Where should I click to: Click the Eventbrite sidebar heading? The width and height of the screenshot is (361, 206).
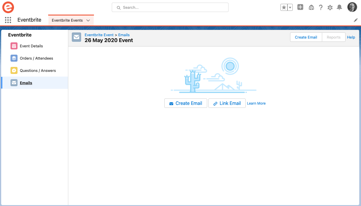click(x=20, y=35)
